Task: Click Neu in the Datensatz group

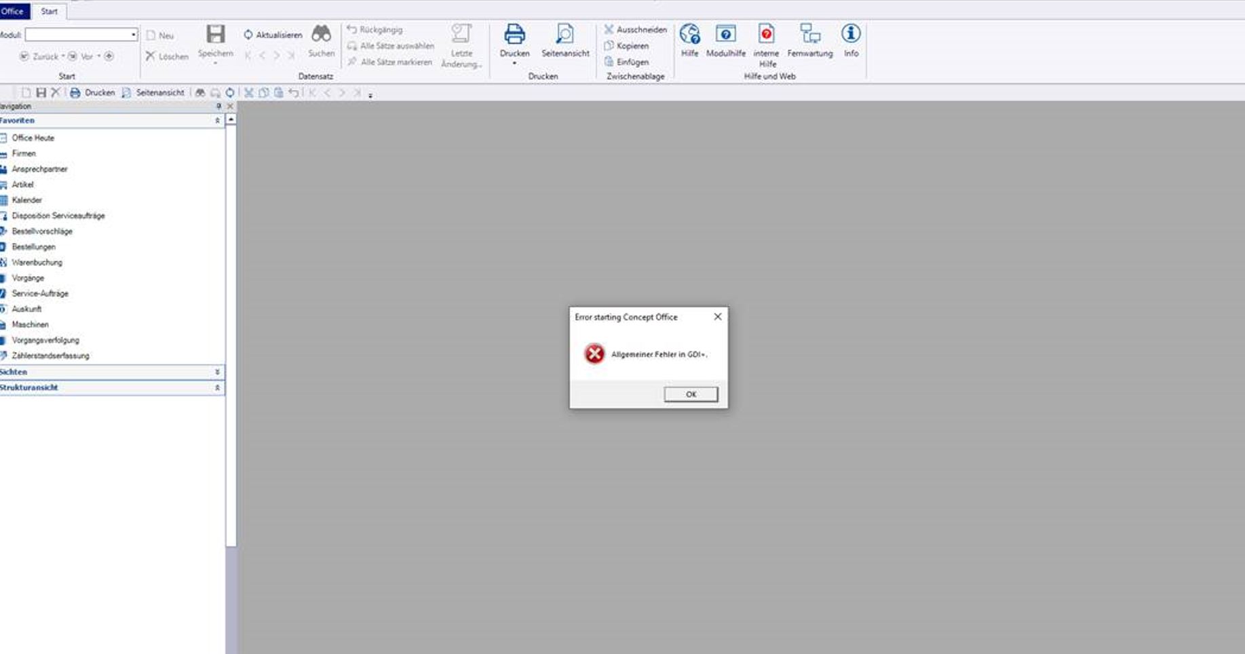Action: [160, 35]
